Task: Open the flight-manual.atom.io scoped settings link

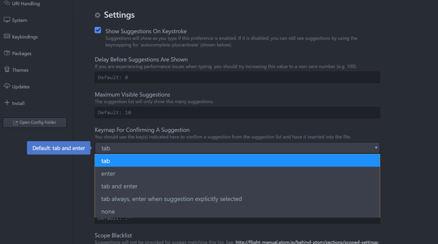Action: point(307,242)
